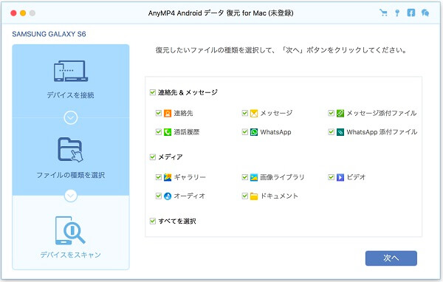Click the green 通話履歴 phone icon
The image size is (443, 282).
168,132
